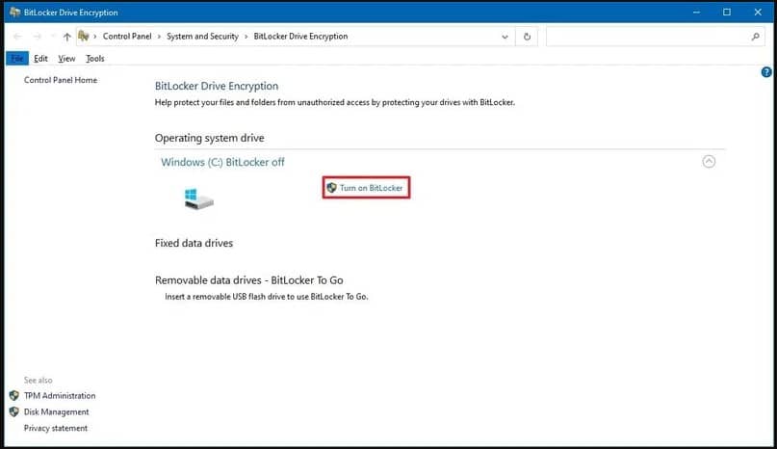Click the search magnifier icon

tap(755, 37)
